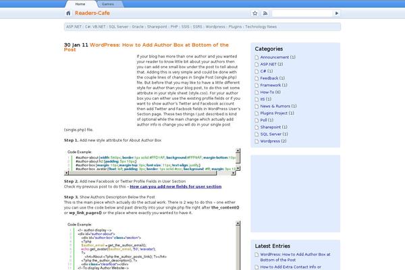Open the SQL Server navigation link

pyautogui.click(x=119, y=26)
